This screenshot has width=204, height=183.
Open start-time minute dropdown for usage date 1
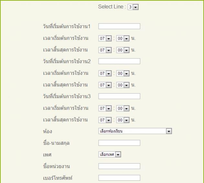pos(123,38)
